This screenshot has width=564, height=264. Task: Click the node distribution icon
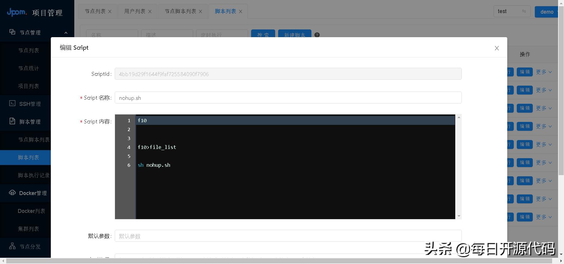pos(12,246)
